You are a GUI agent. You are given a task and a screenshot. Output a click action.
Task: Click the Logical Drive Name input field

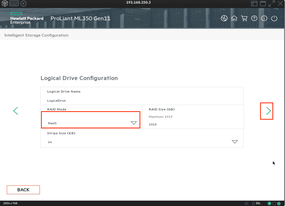[x=142, y=100]
